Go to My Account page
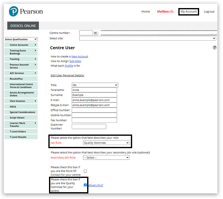Image resolution: width=223 pixels, height=199 pixels. point(189,12)
